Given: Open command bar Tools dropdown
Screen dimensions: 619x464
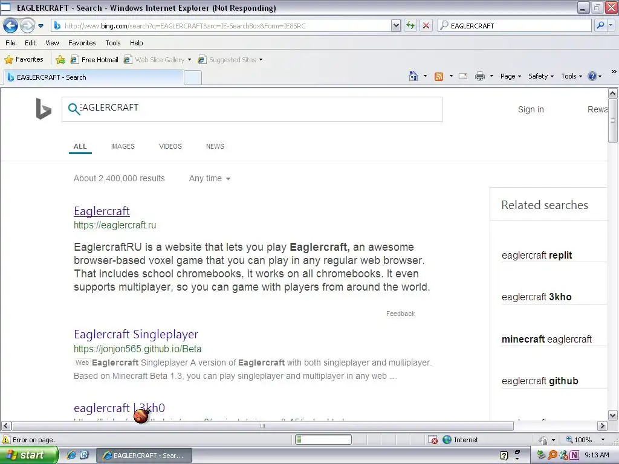Looking at the screenshot, I should tap(571, 76).
